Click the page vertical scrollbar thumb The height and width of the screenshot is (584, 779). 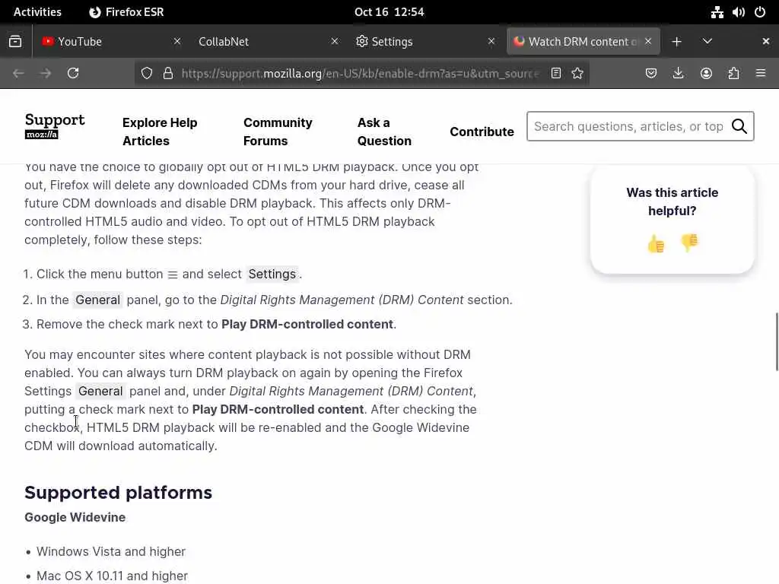click(x=776, y=342)
